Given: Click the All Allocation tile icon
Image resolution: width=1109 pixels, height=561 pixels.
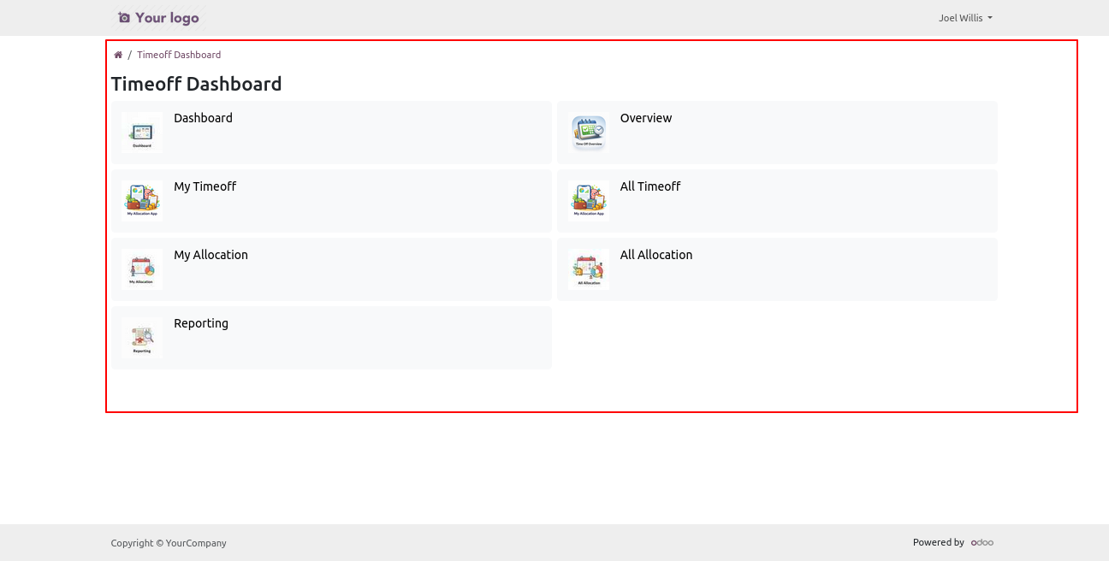Looking at the screenshot, I should coord(589,269).
